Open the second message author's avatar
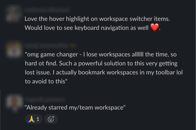The image size is (196, 130). (x=14, y=49)
